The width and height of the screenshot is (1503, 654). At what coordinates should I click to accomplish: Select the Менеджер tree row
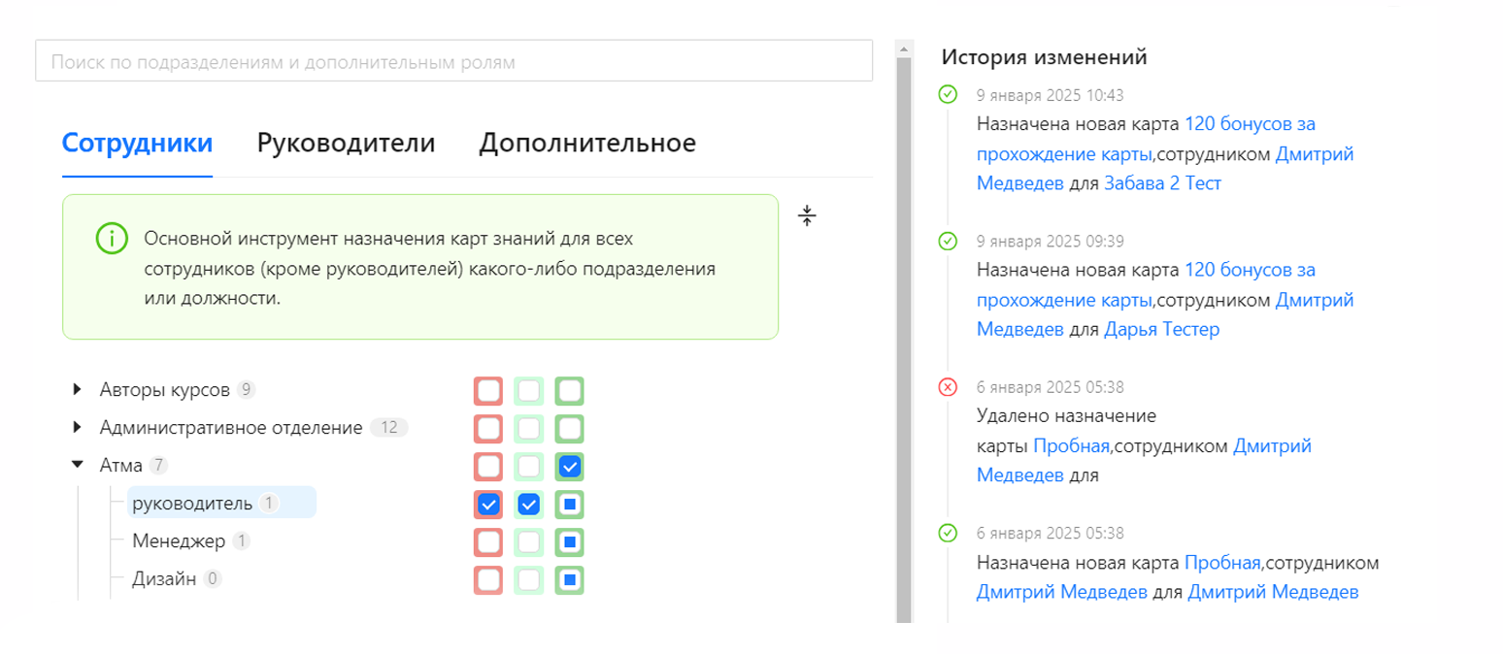click(x=190, y=540)
